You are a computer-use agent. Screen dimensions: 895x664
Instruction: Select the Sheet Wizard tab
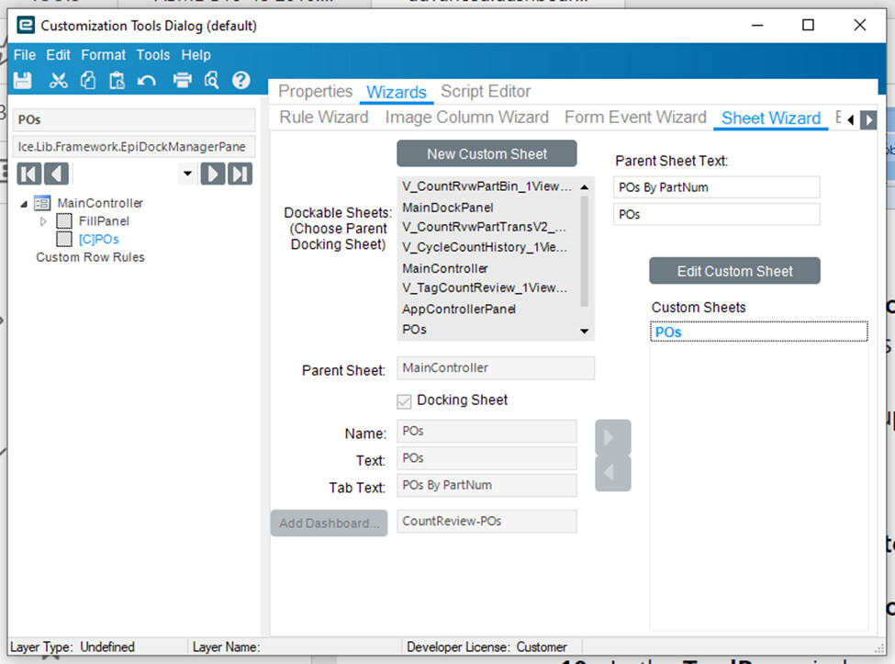click(x=770, y=118)
